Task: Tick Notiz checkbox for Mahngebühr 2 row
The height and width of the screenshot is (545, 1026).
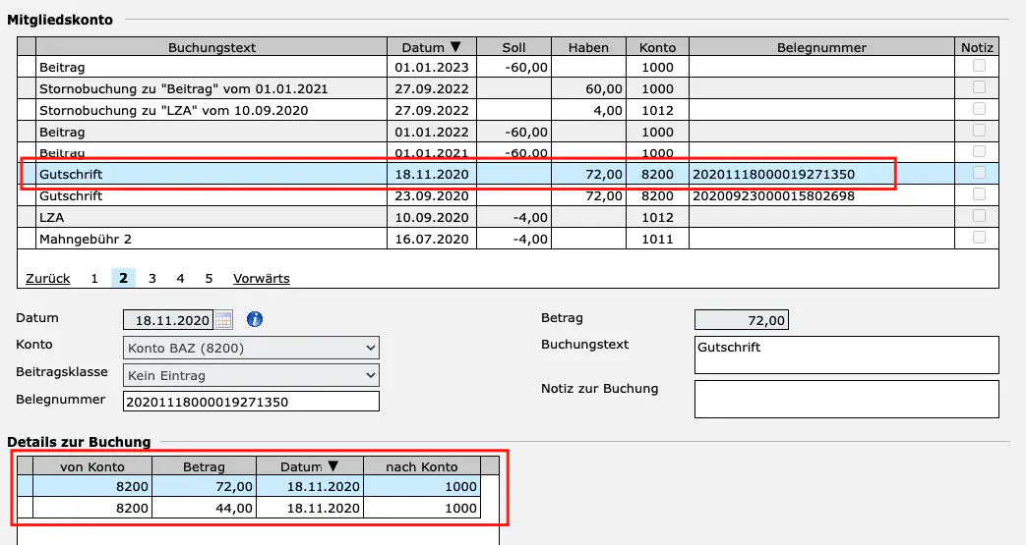Action: (979, 238)
